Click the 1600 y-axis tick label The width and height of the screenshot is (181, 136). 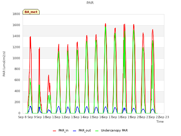[x=16, y=25]
